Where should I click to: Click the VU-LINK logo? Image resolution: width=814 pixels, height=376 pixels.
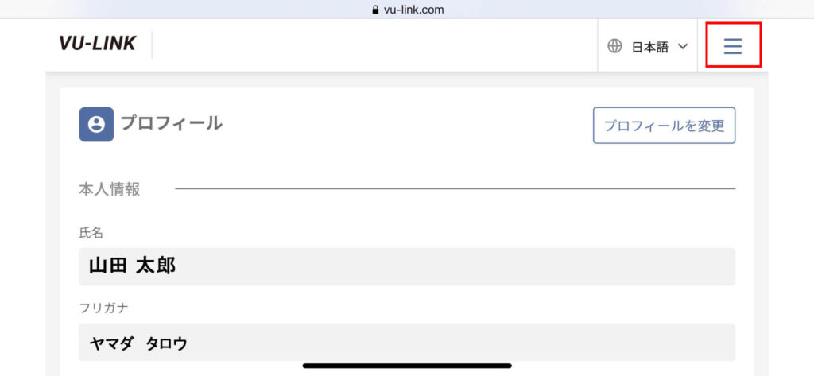tap(97, 44)
